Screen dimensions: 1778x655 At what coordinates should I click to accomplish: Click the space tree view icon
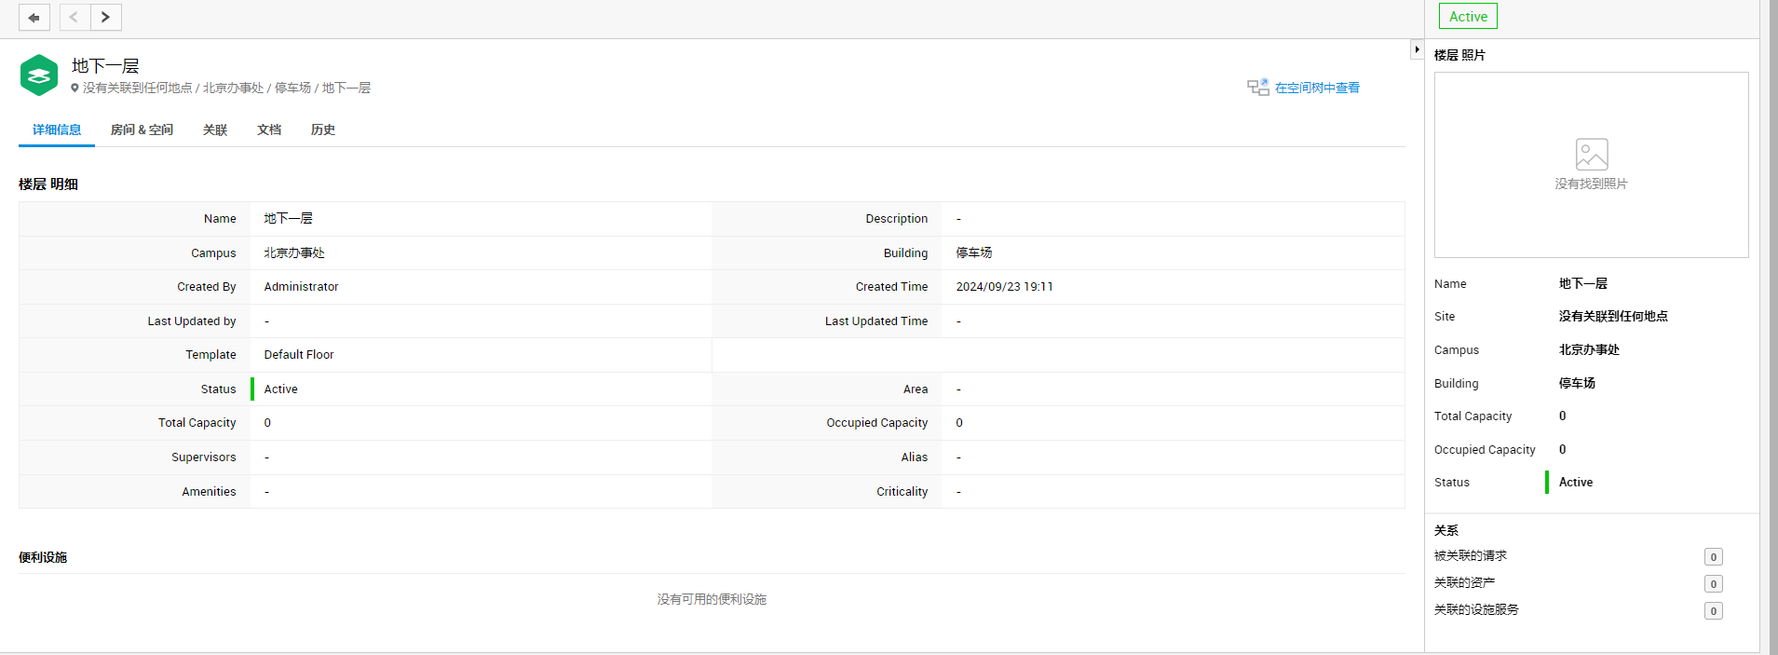coord(1257,88)
